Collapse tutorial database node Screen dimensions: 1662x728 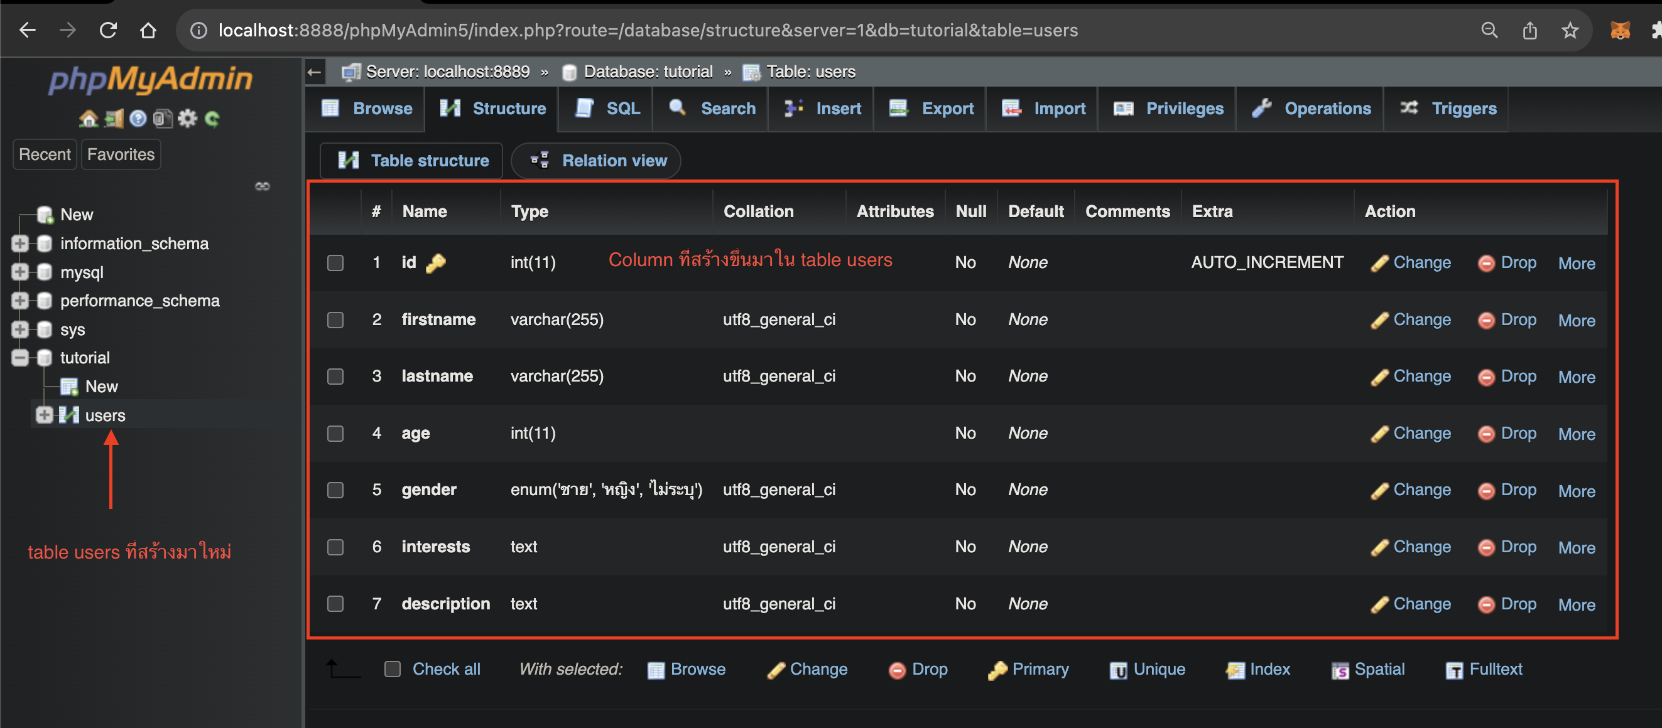(x=20, y=358)
